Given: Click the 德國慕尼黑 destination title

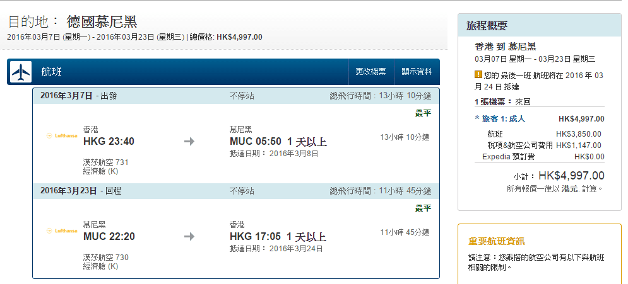Looking at the screenshot, I should pos(102,22).
